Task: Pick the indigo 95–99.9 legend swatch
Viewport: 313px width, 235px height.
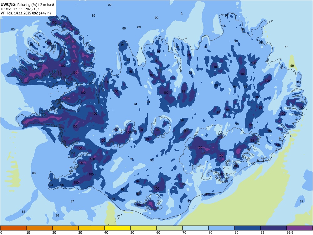Action: coord(274,228)
